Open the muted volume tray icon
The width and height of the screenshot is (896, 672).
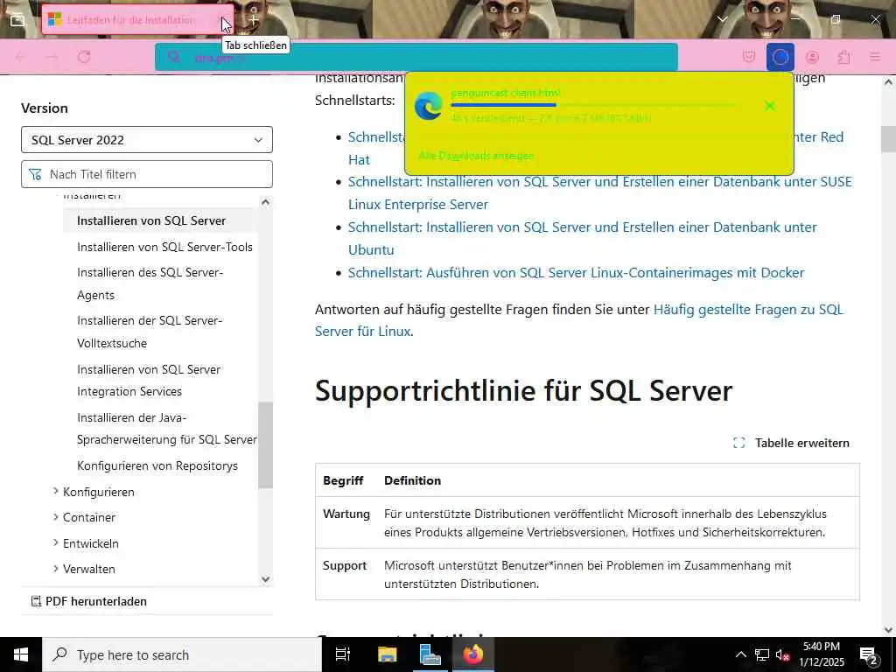pos(783,654)
